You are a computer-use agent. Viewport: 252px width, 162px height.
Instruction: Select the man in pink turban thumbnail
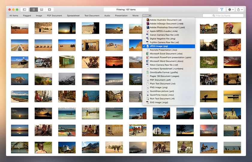tap(232, 28)
